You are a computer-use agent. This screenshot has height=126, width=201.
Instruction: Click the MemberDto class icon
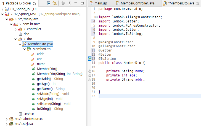click(x=29, y=49)
